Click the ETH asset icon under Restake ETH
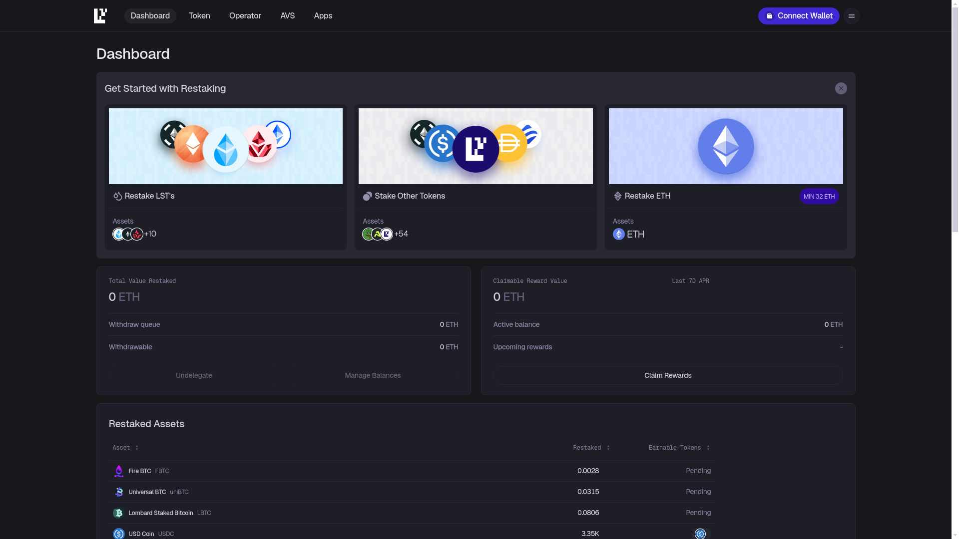 tap(619, 234)
